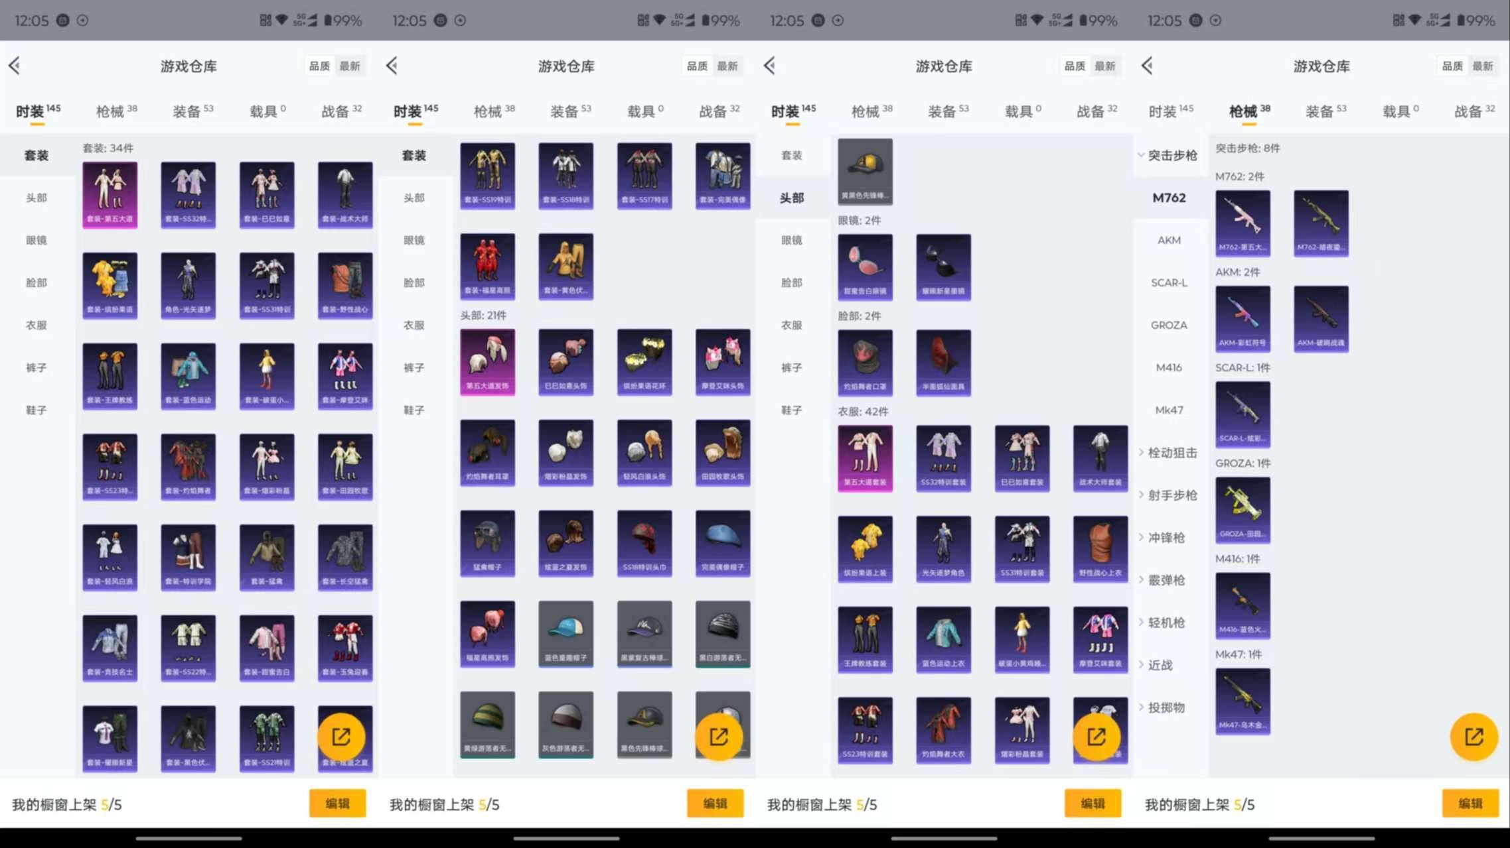Open the 鞋子 category in the sidebar
This screenshot has height=848, width=1510.
36,410
